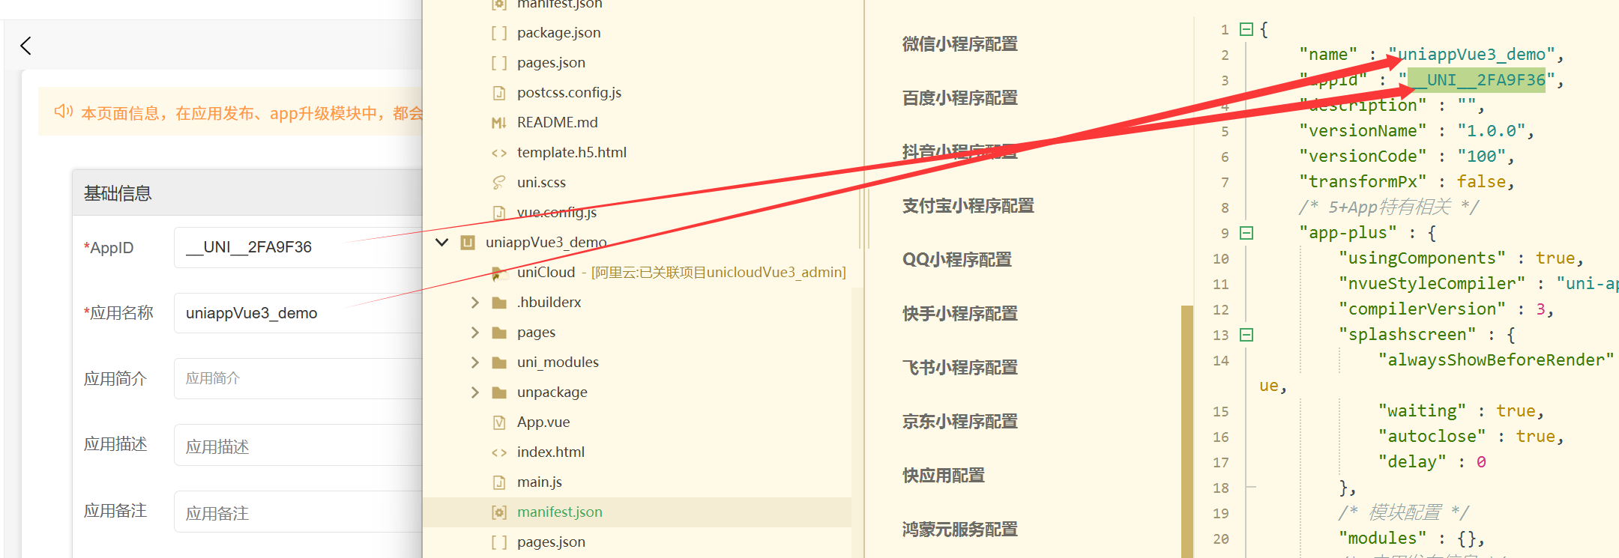Click the template.h5.html code icon
The width and height of the screenshot is (1619, 558).
(499, 153)
